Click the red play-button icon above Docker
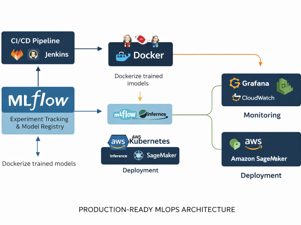301x225 pixels. point(142,40)
